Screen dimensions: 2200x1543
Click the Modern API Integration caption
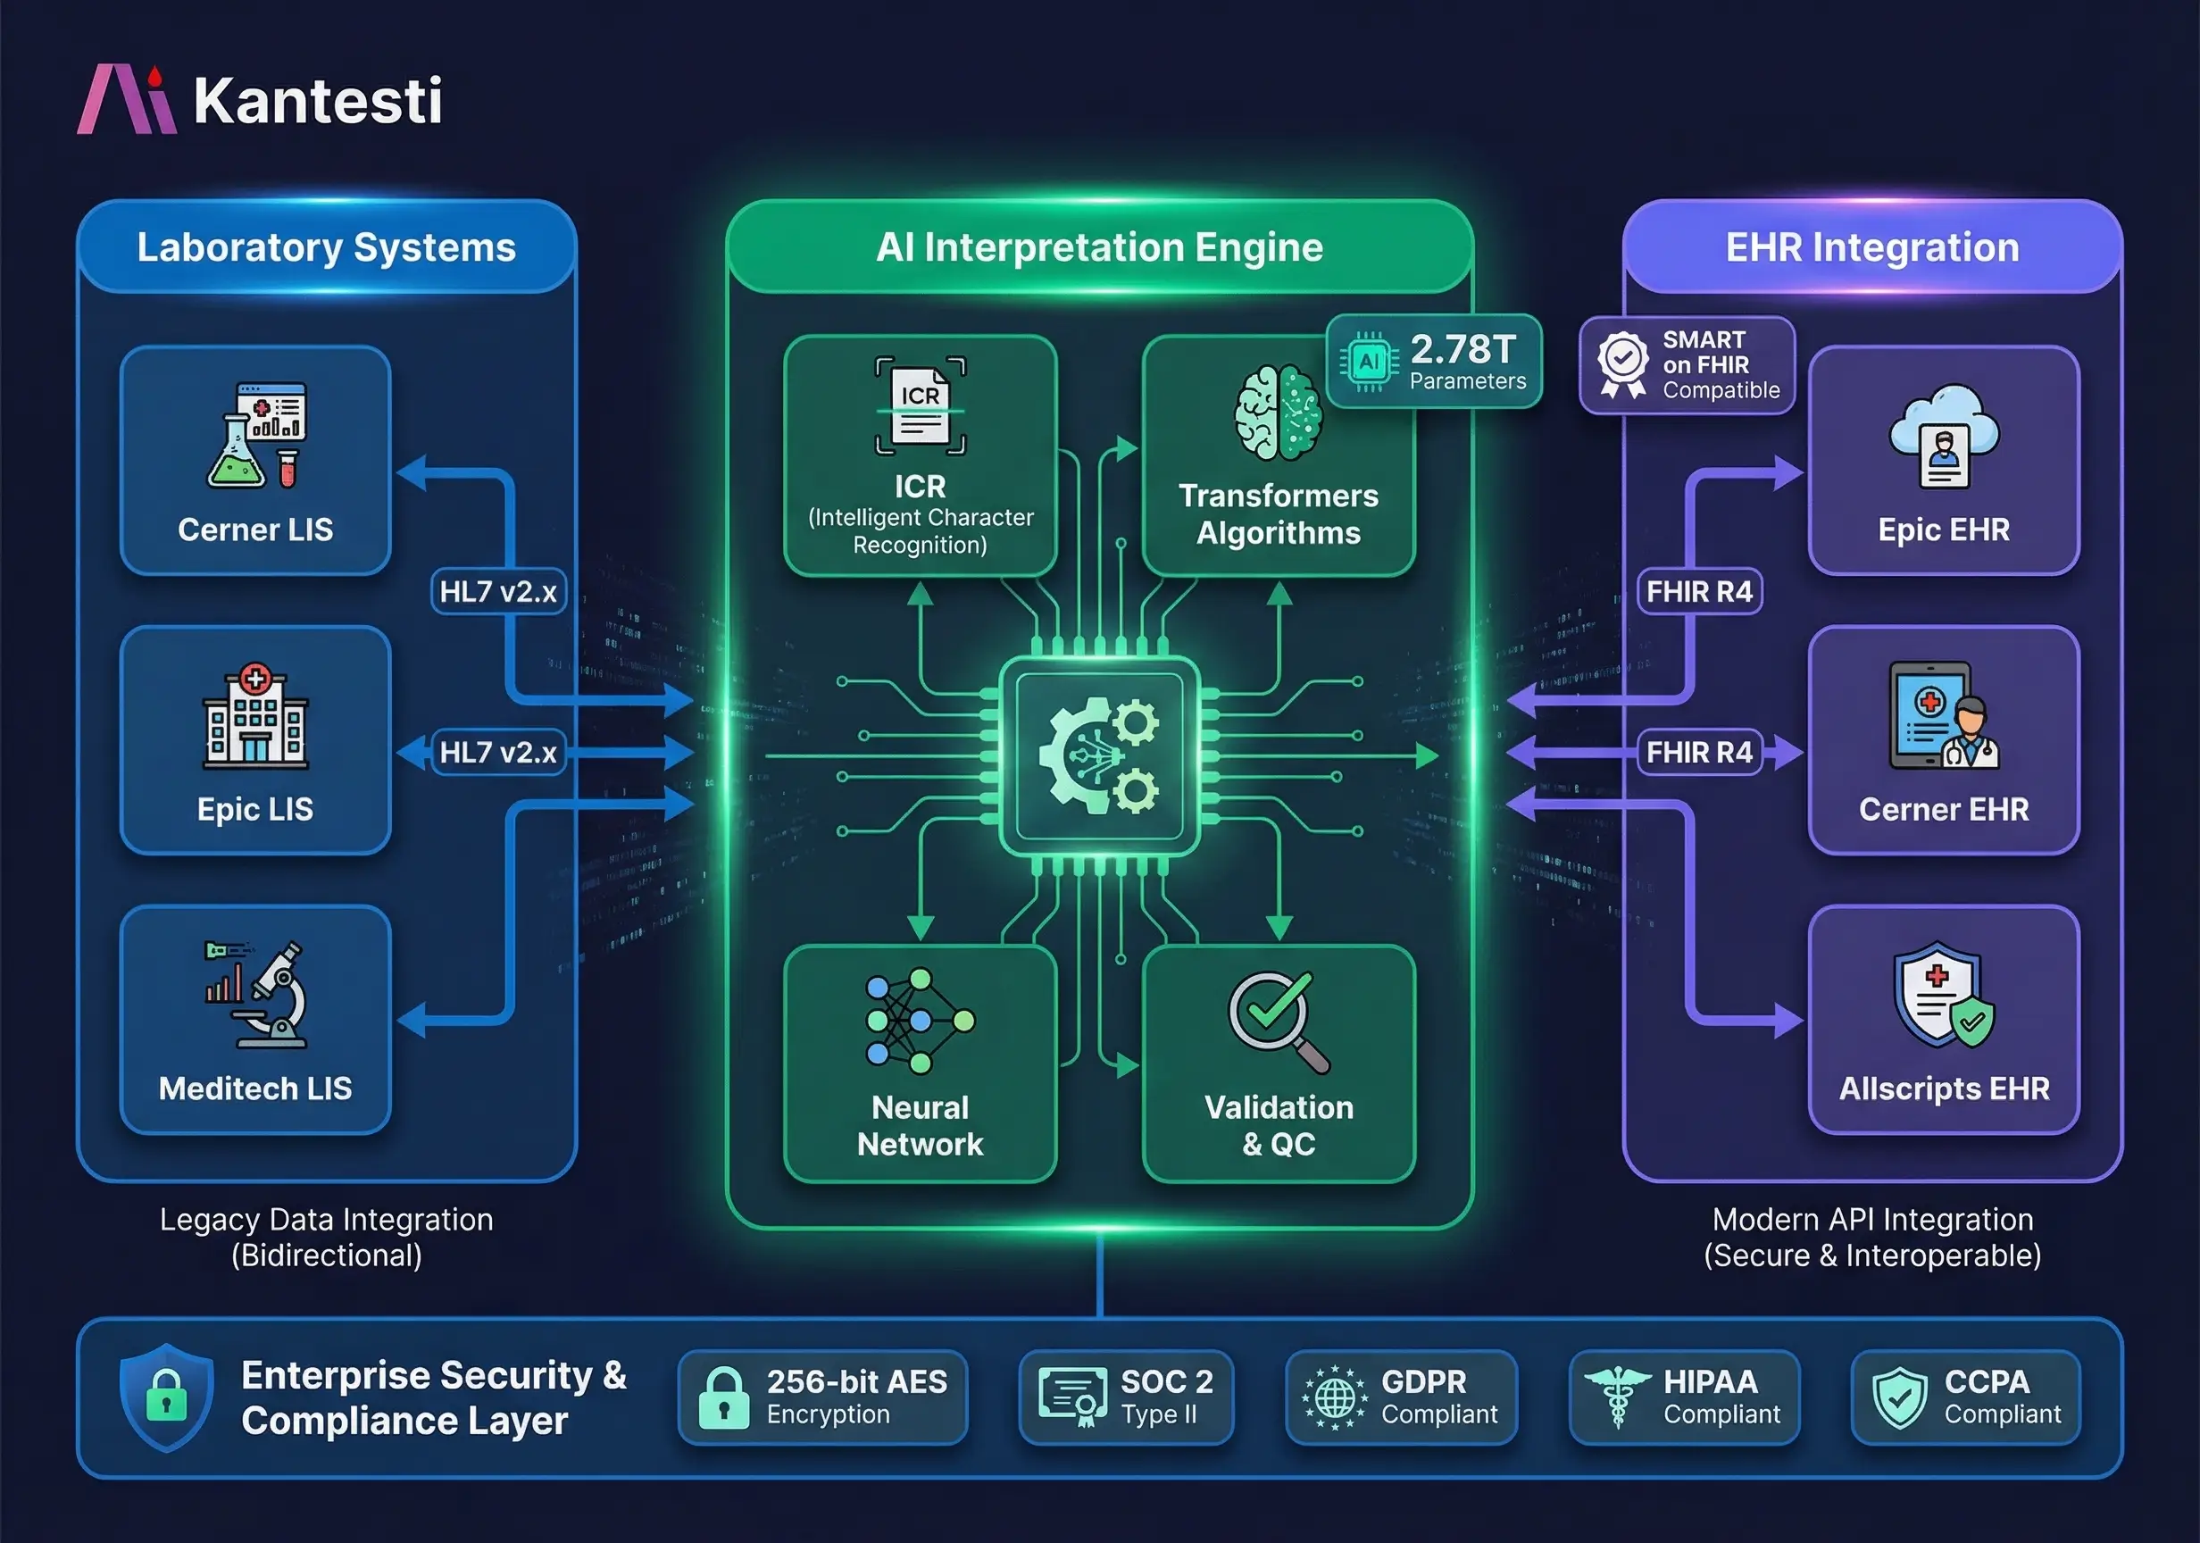[1872, 1238]
